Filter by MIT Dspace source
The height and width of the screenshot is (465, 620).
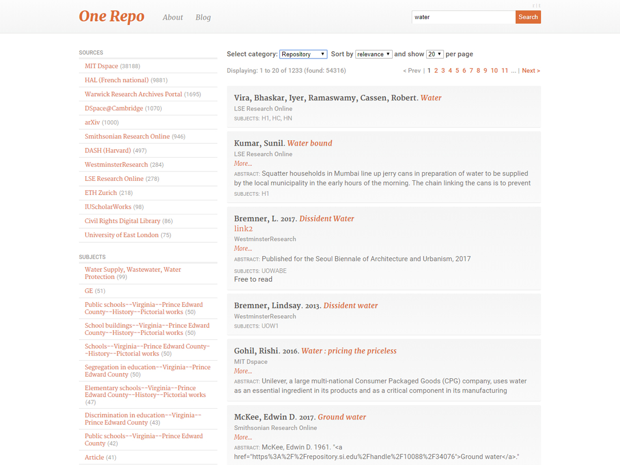coord(101,66)
